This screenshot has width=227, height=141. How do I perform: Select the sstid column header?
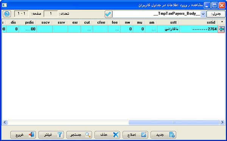coord(199,22)
